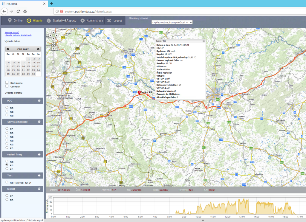
Task: Open the On-line menu tab
Action: [15, 21]
